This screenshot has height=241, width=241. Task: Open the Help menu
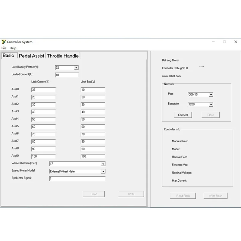(x=13, y=48)
